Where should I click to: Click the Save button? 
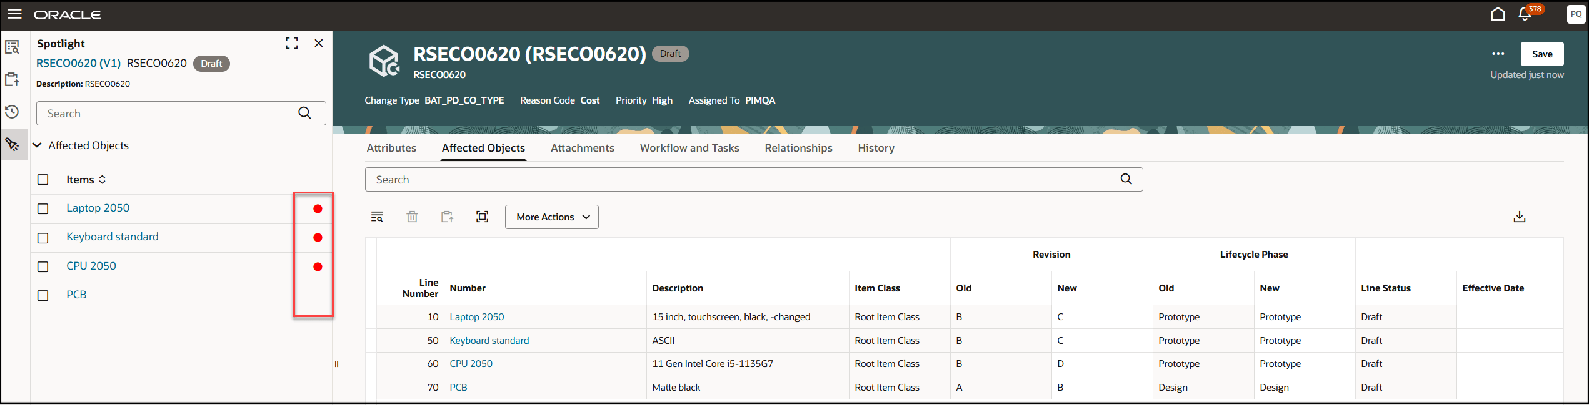click(x=1542, y=54)
